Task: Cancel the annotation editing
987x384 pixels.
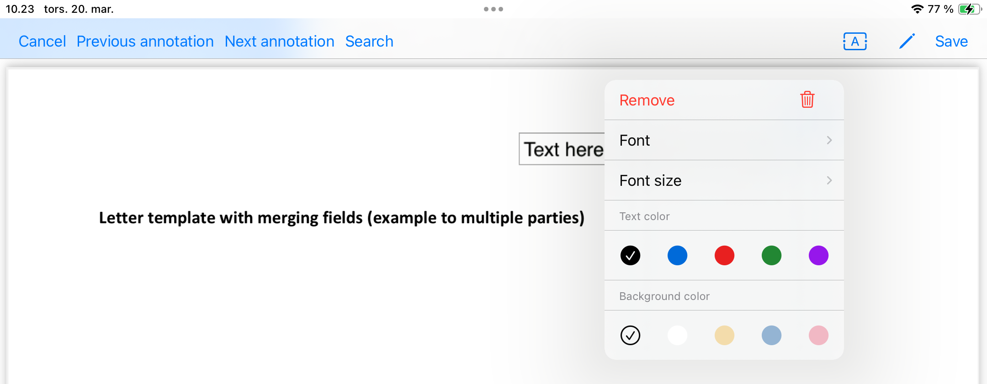Action: pyautogui.click(x=42, y=42)
